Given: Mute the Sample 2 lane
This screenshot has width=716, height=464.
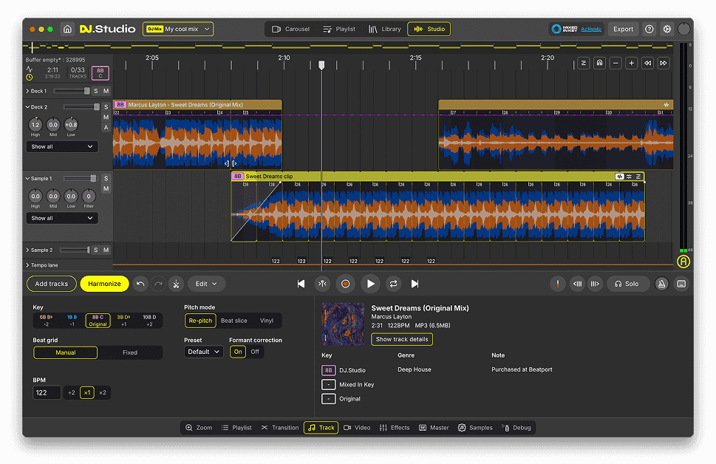Looking at the screenshot, I should [x=106, y=250].
